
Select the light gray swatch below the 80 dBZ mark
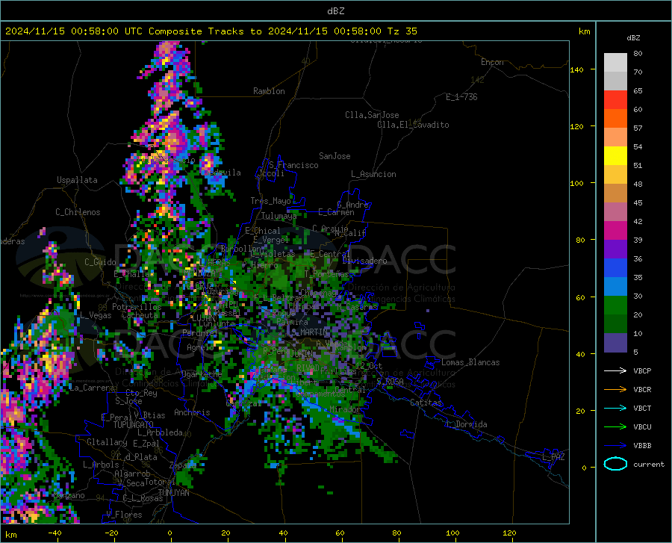click(x=615, y=63)
